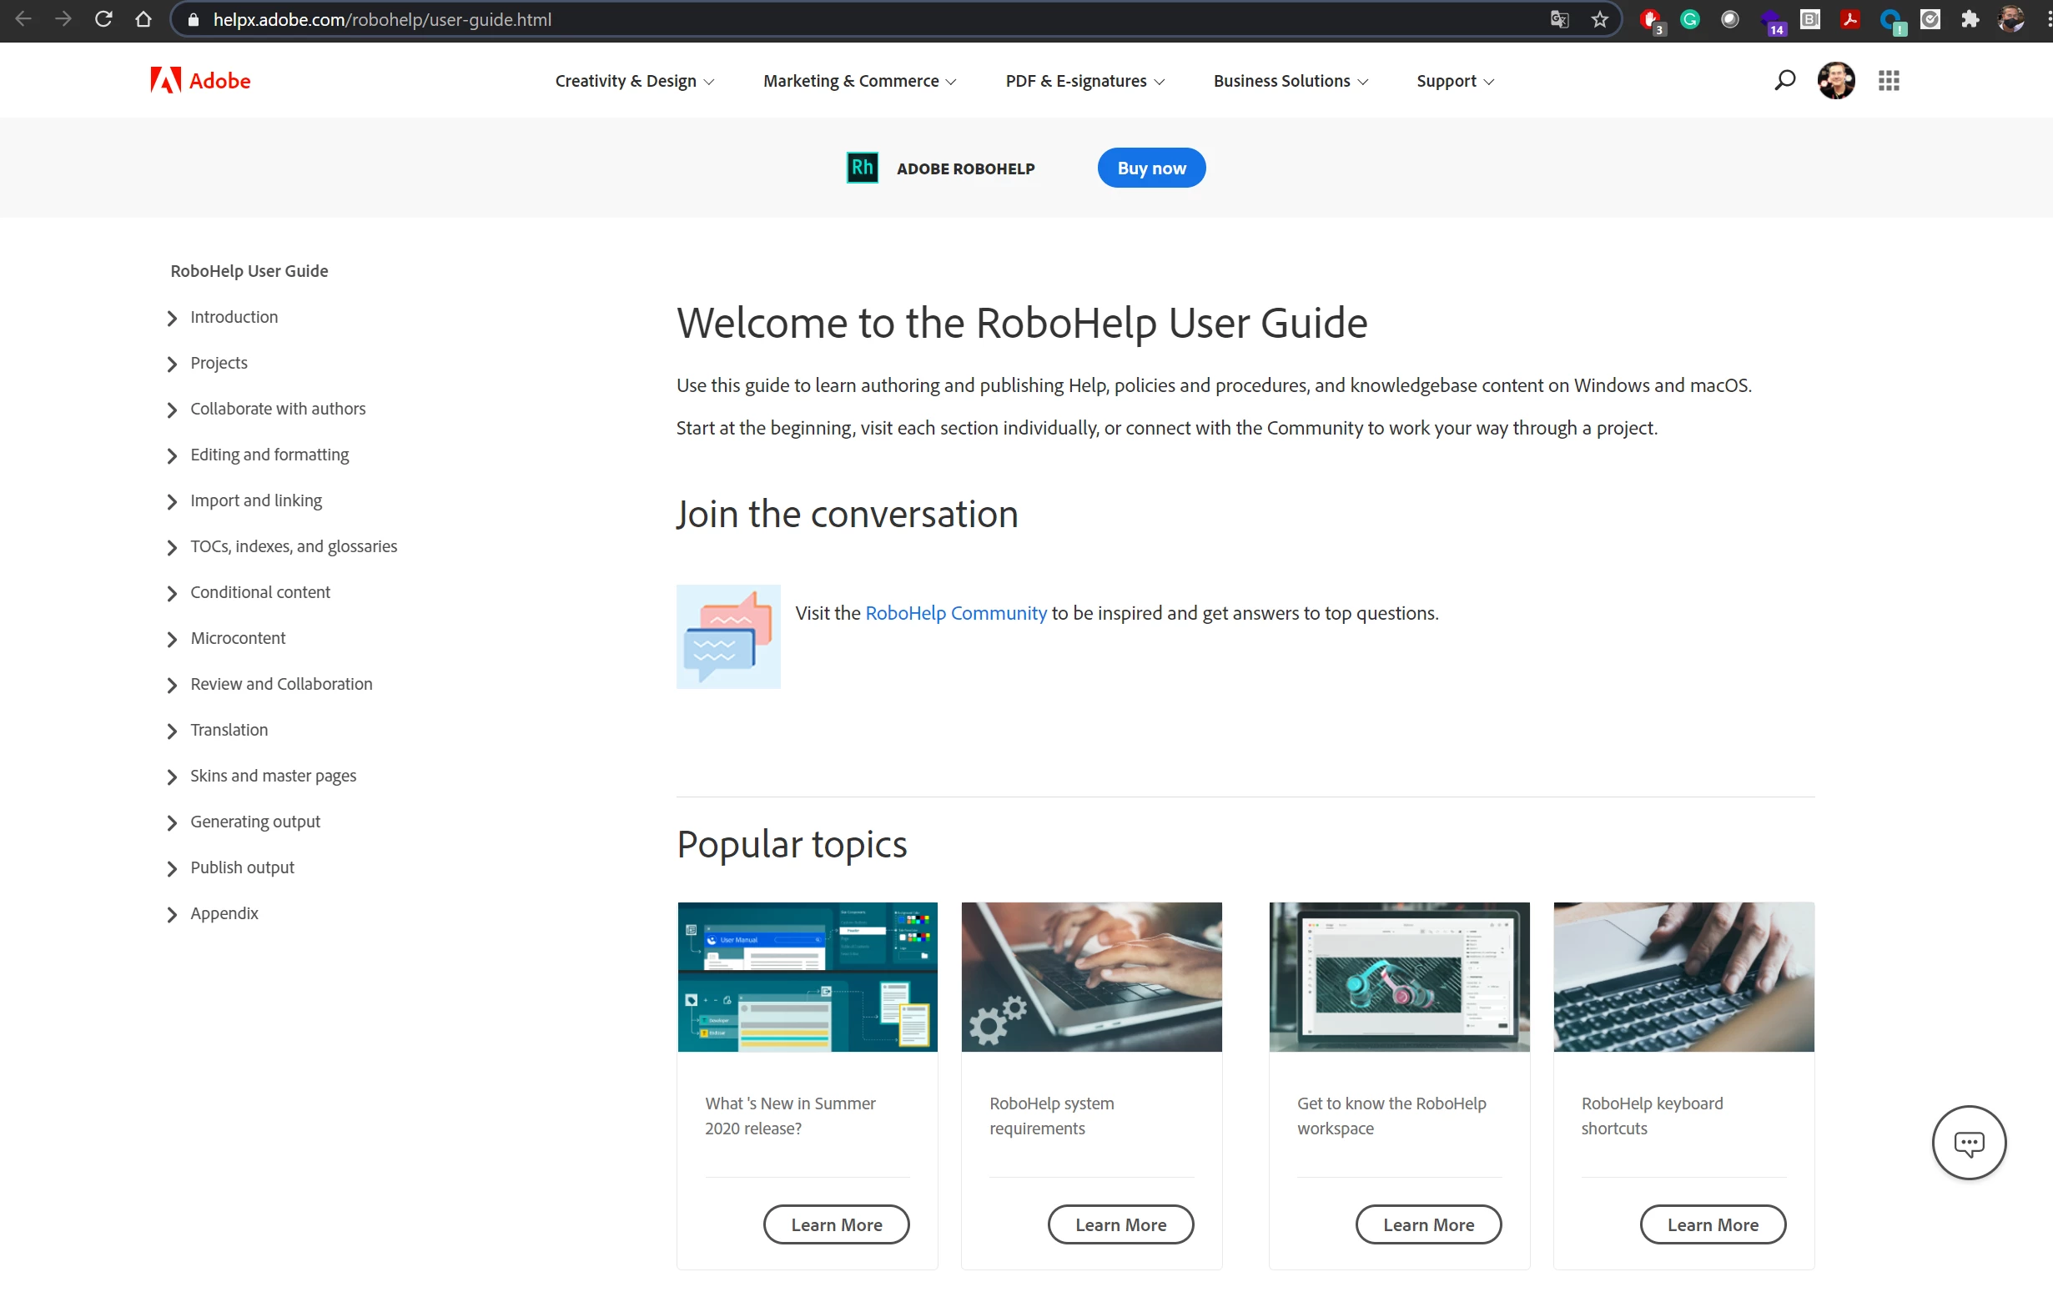Click the keyboard shortcuts card thumbnail
Screen dimensions: 2053x1292
click(1683, 977)
